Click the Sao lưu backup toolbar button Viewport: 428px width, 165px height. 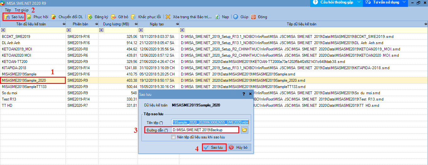pyautogui.click(x=14, y=17)
